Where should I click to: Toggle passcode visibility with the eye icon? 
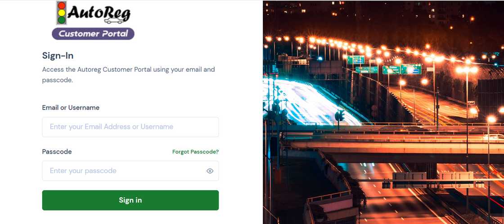210,171
